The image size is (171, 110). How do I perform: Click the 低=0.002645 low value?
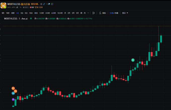point(61,19)
